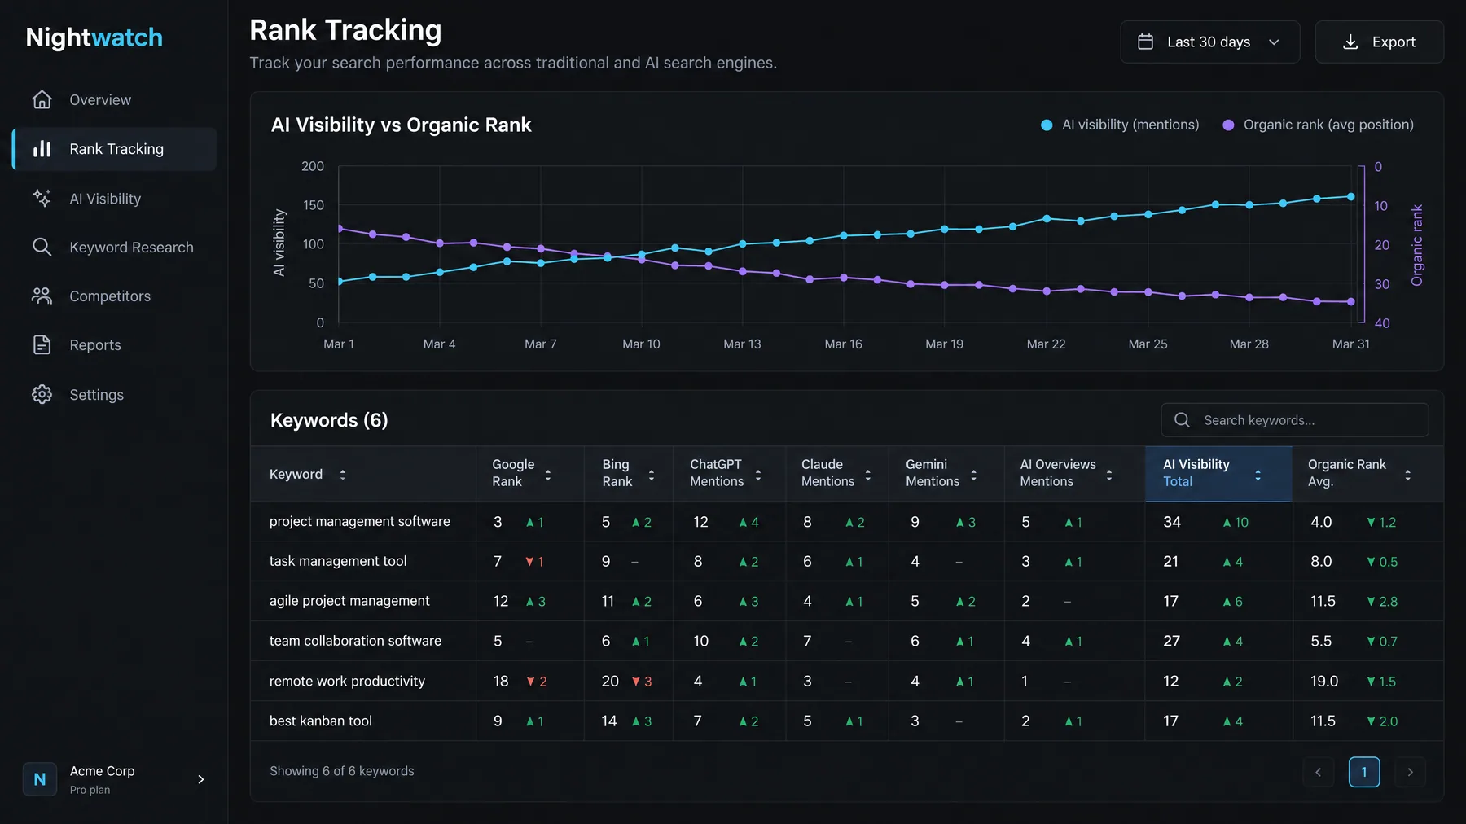
Task: Click the search icon in keywords field
Action: [1182, 420]
